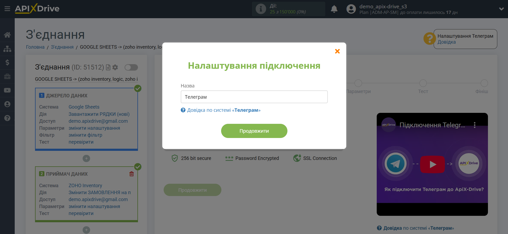The height and width of the screenshot is (234, 508).
Task: Open Довідка по системі Телеграм below video
Action: click(419, 228)
